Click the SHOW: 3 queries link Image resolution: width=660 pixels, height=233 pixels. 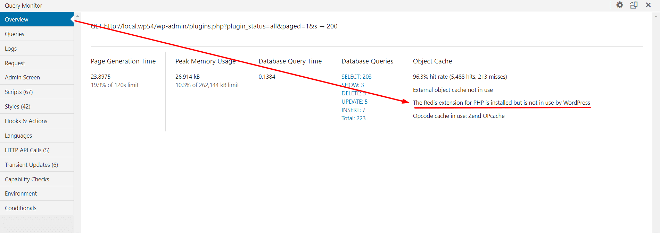[x=353, y=85]
